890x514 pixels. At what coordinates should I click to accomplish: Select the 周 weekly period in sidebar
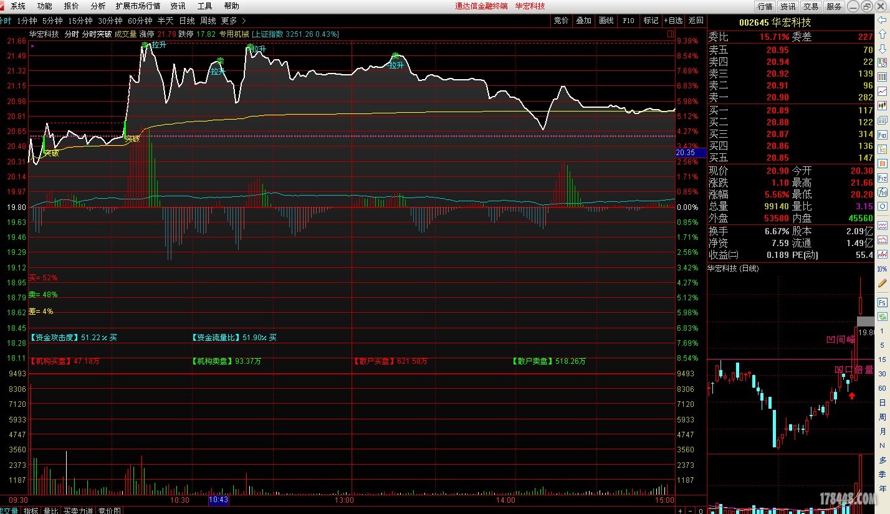click(883, 417)
